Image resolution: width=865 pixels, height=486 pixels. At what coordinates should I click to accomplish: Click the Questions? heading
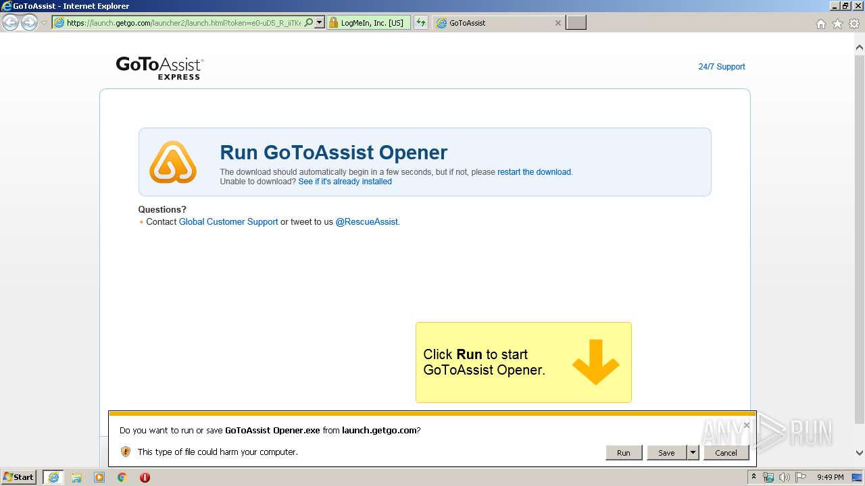[x=162, y=209]
